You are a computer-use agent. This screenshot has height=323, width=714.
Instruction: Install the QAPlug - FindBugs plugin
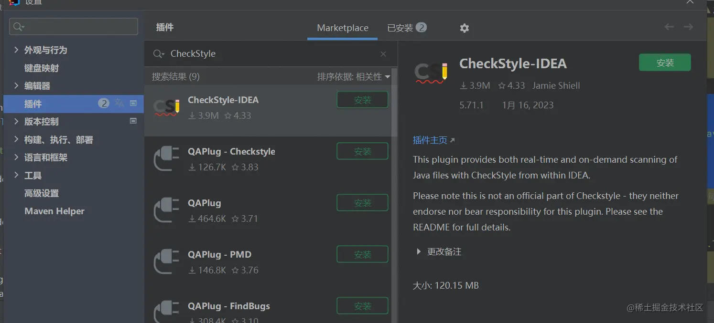(x=362, y=306)
